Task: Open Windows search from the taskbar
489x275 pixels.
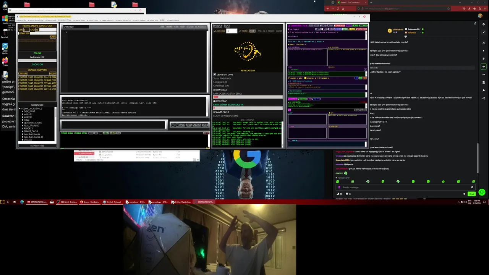Action: (x=8, y=202)
